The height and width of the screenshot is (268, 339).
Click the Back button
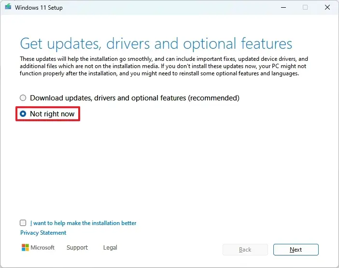(x=245, y=250)
